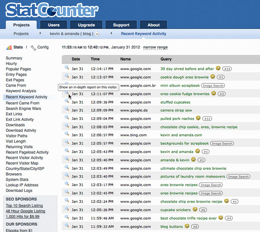Click the narrow range link
Viewport: 260px width, 232px height.
point(156,47)
